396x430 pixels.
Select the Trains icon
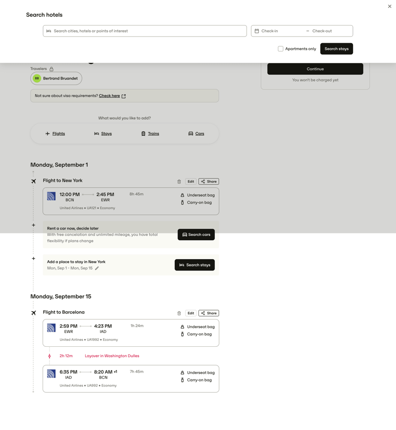pyautogui.click(x=143, y=133)
